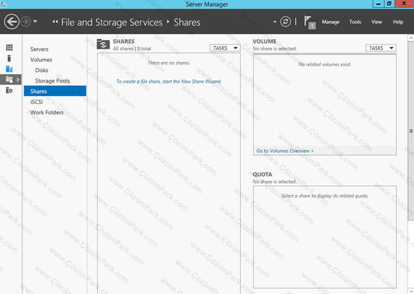The image size is (414, 294).
Task: Click the Shares tile folder icon
Action: click(x=103, y=44)
